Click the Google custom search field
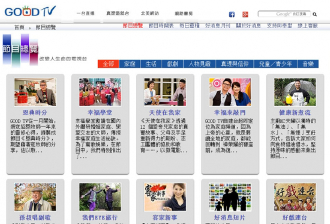 (283, 14)
